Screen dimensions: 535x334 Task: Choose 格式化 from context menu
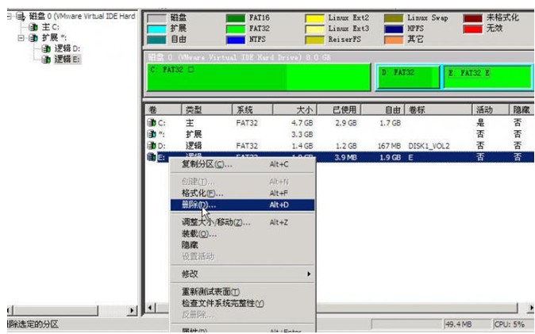click(x=242, y=193)
